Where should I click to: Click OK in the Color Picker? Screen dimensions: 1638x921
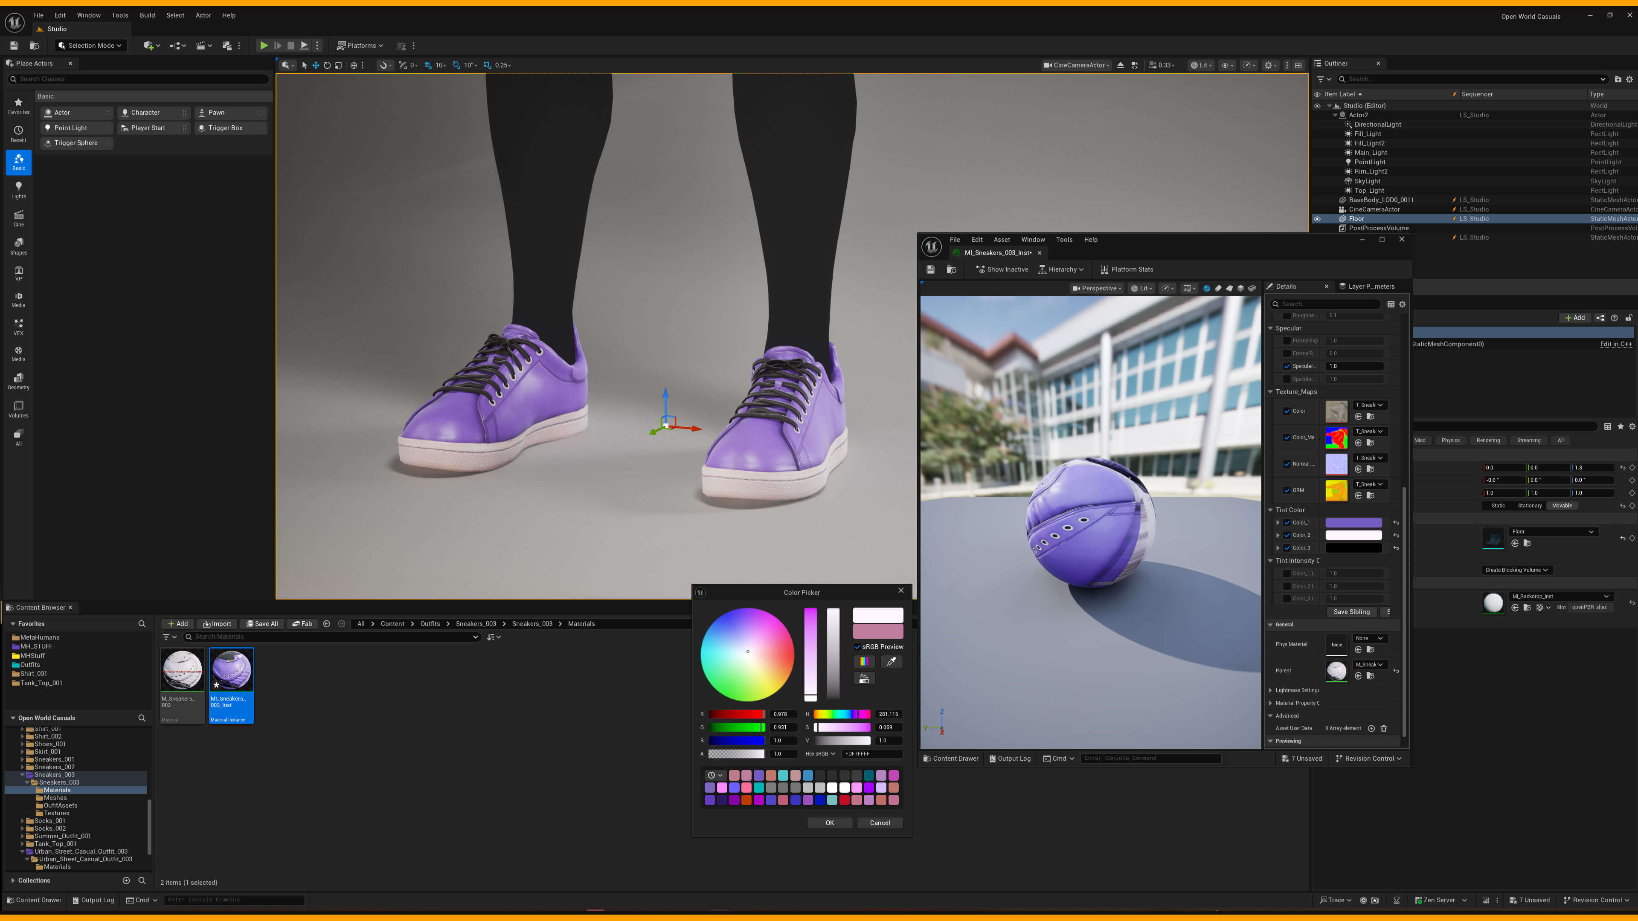[x=829, y=823]
